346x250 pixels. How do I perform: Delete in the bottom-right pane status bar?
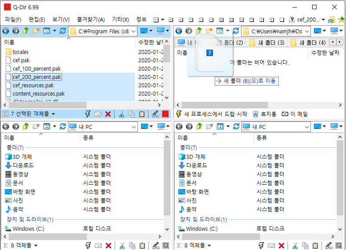(x=281, y=245)
